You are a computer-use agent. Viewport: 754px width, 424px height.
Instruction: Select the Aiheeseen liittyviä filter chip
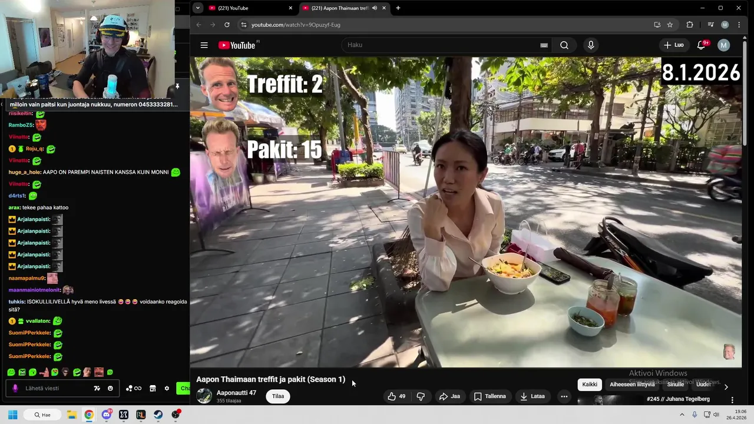tap(632, 385)
